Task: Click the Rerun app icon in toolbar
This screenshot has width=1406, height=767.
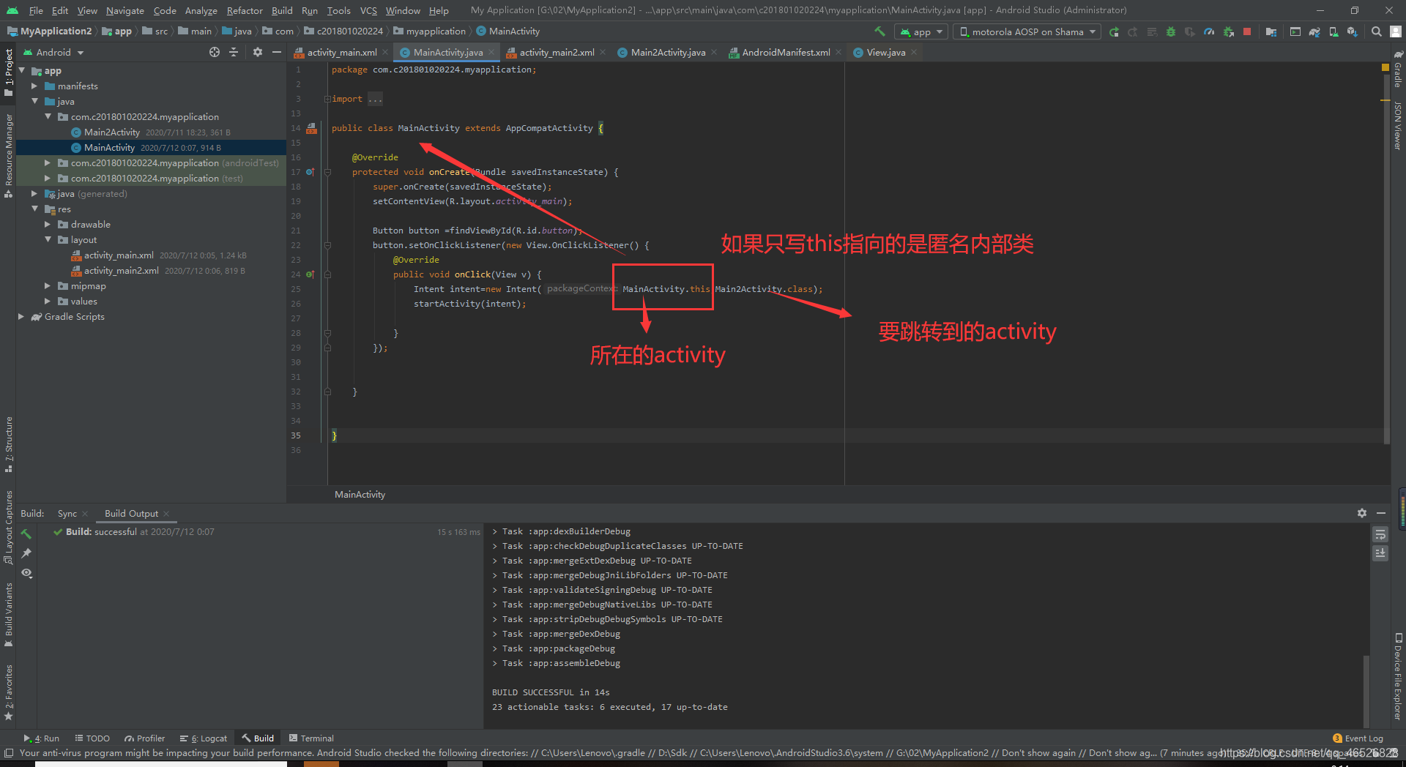Action: [1114, 31]
